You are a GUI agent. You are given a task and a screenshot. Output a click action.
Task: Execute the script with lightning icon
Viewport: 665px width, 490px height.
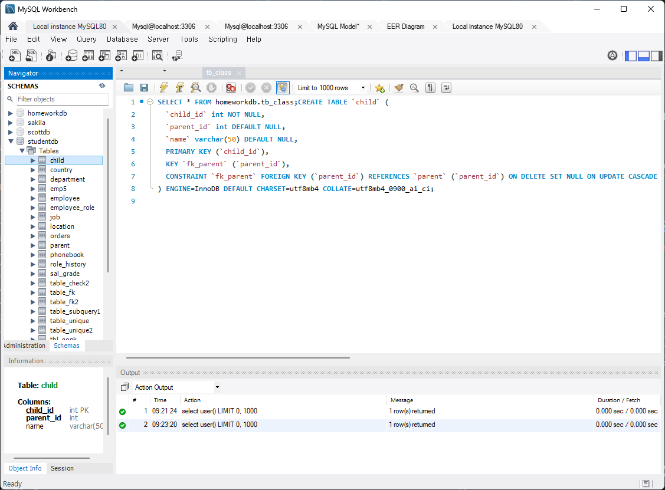(163, 88)
